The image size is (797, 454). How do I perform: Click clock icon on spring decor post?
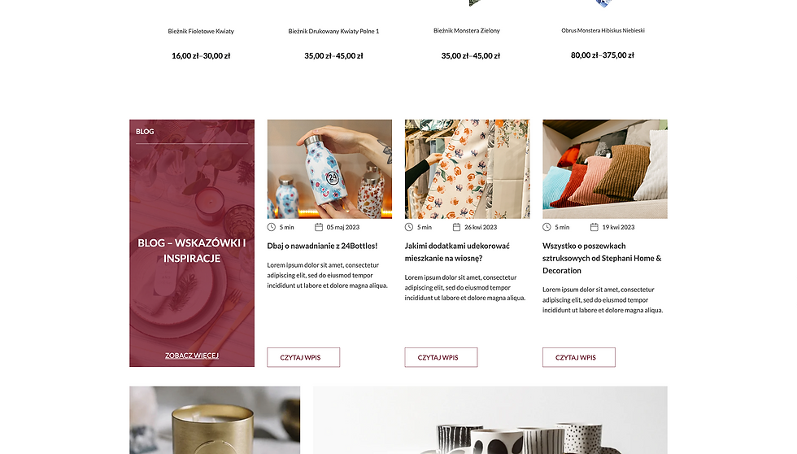409,227
